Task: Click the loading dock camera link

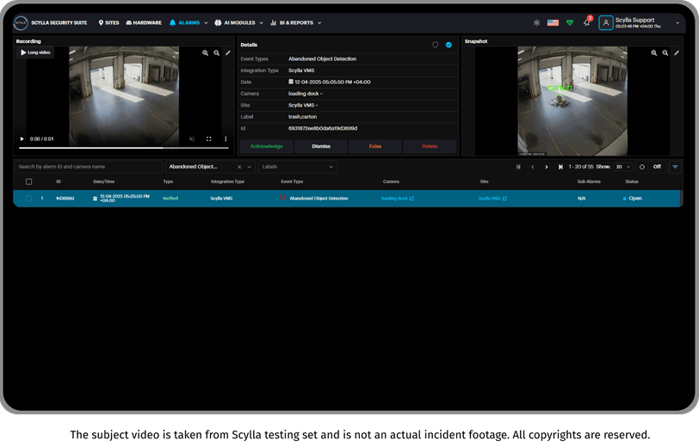Action: (x=398, y=199)
